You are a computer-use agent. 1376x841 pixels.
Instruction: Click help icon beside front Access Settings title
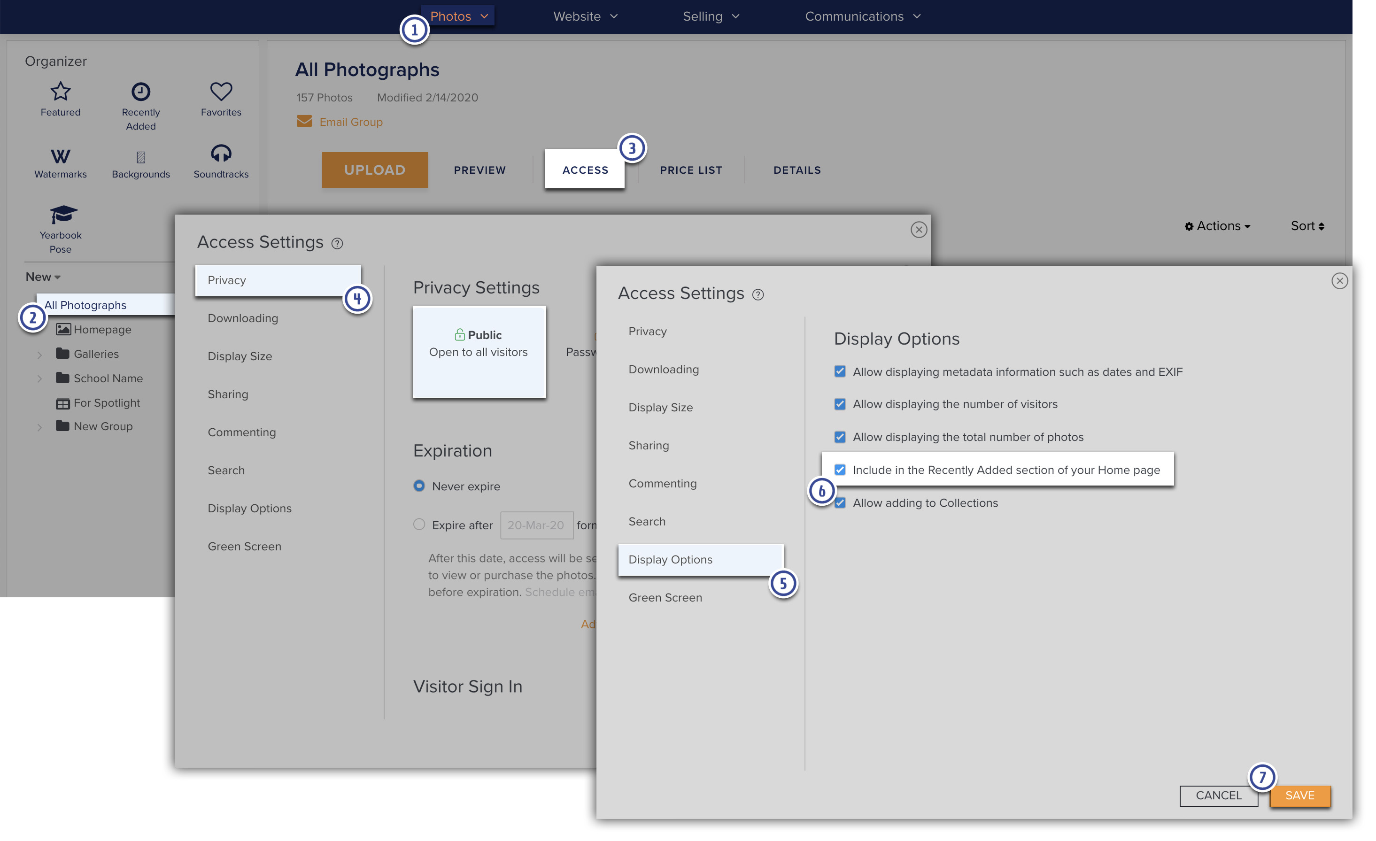click(x=758, y=295)
